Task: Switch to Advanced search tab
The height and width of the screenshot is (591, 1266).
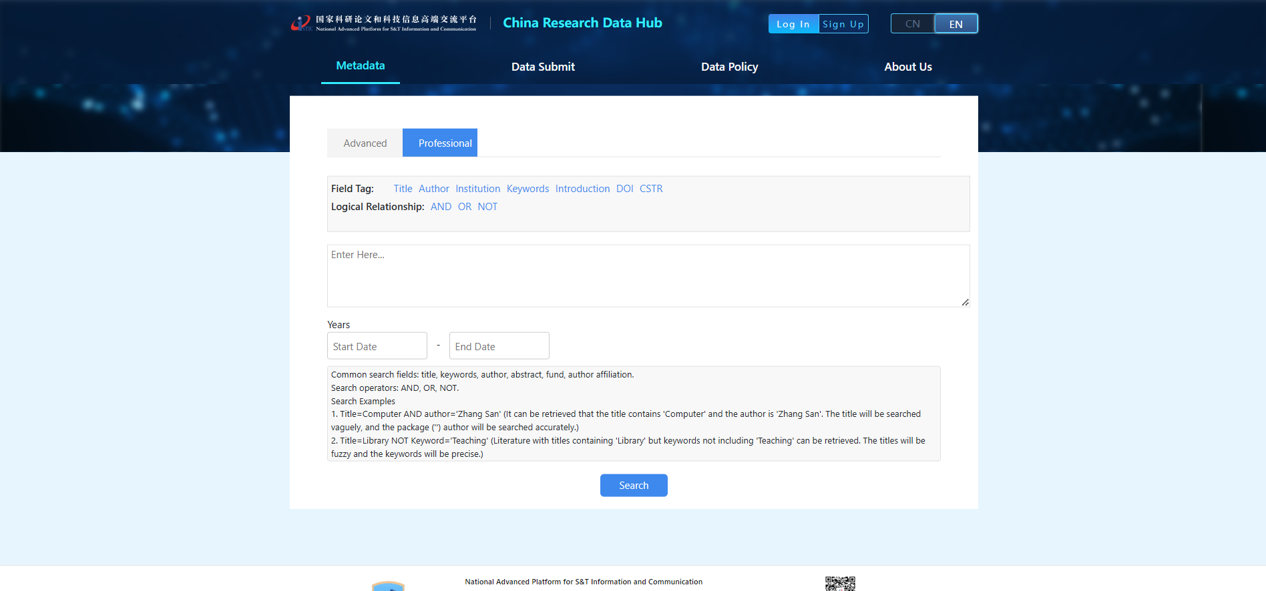Action: [365, 143]
